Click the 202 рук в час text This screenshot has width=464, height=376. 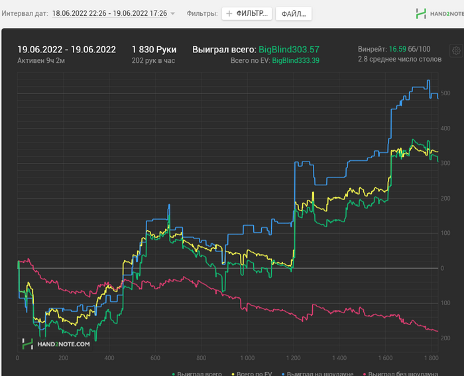coord(153,61)
